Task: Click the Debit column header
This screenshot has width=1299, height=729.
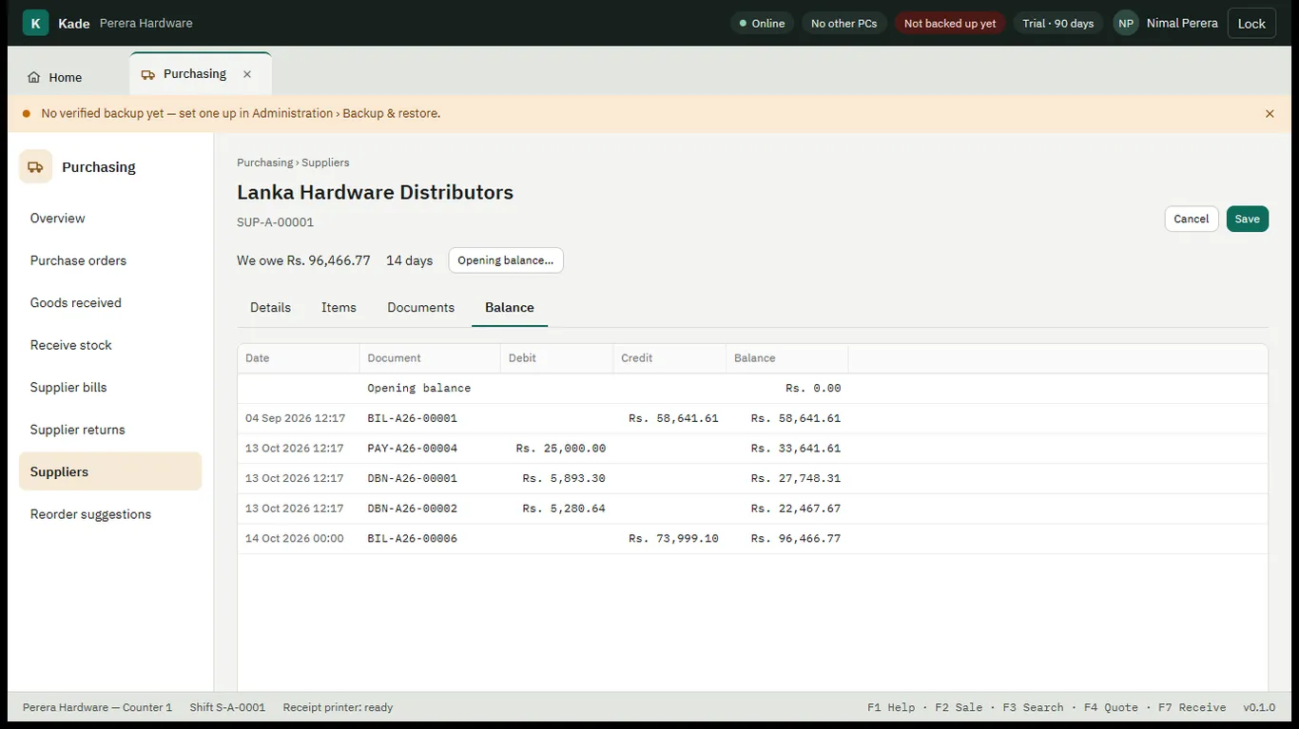Action: (556, 358)
